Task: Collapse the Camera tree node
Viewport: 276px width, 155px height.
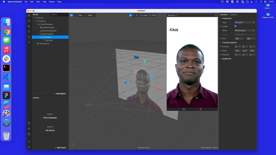Action: (35, 21)
